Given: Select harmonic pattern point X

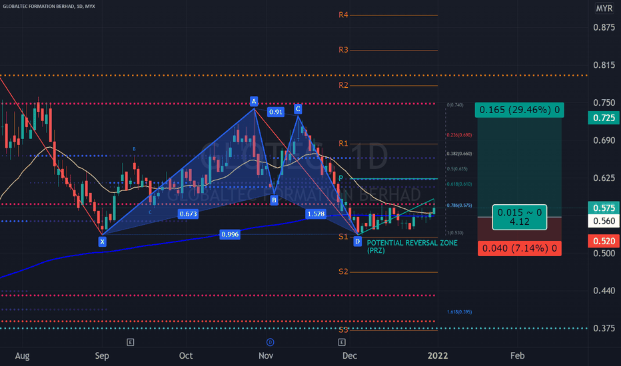Looking at the screenshot, I should tap(102, 242).
